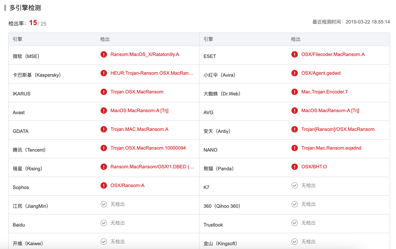Click the warning icon in the Rising row
This screenshot has height=249, width=396.
[x=104, y=167]
